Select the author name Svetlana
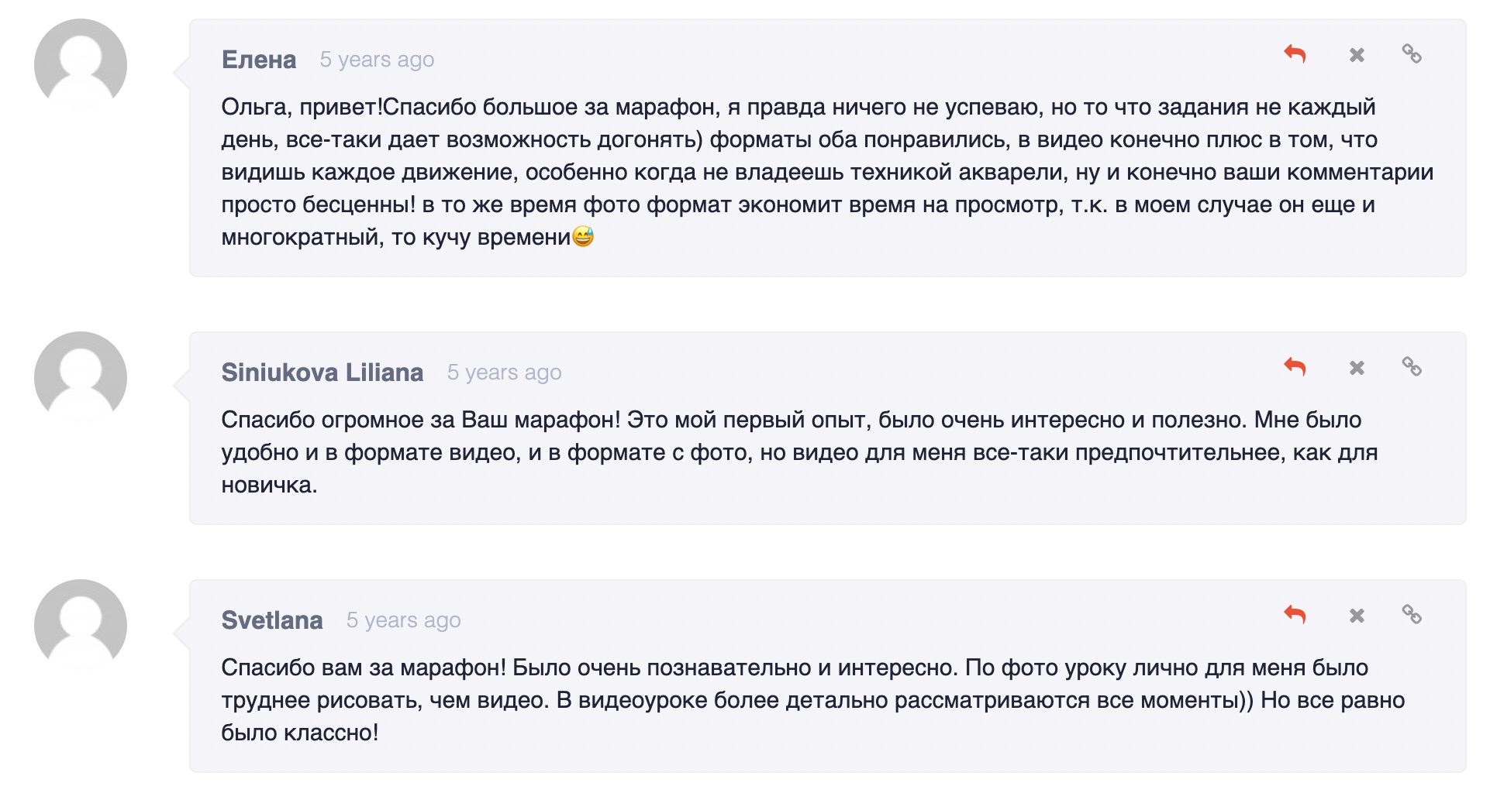This screenshot has width=1490, height=793. 272,620
